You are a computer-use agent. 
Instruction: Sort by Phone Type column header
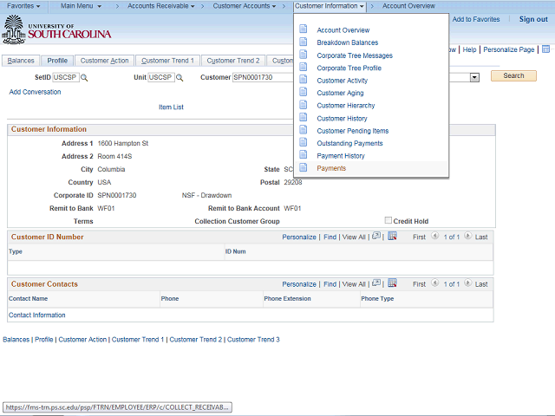[x=377, y=298]
